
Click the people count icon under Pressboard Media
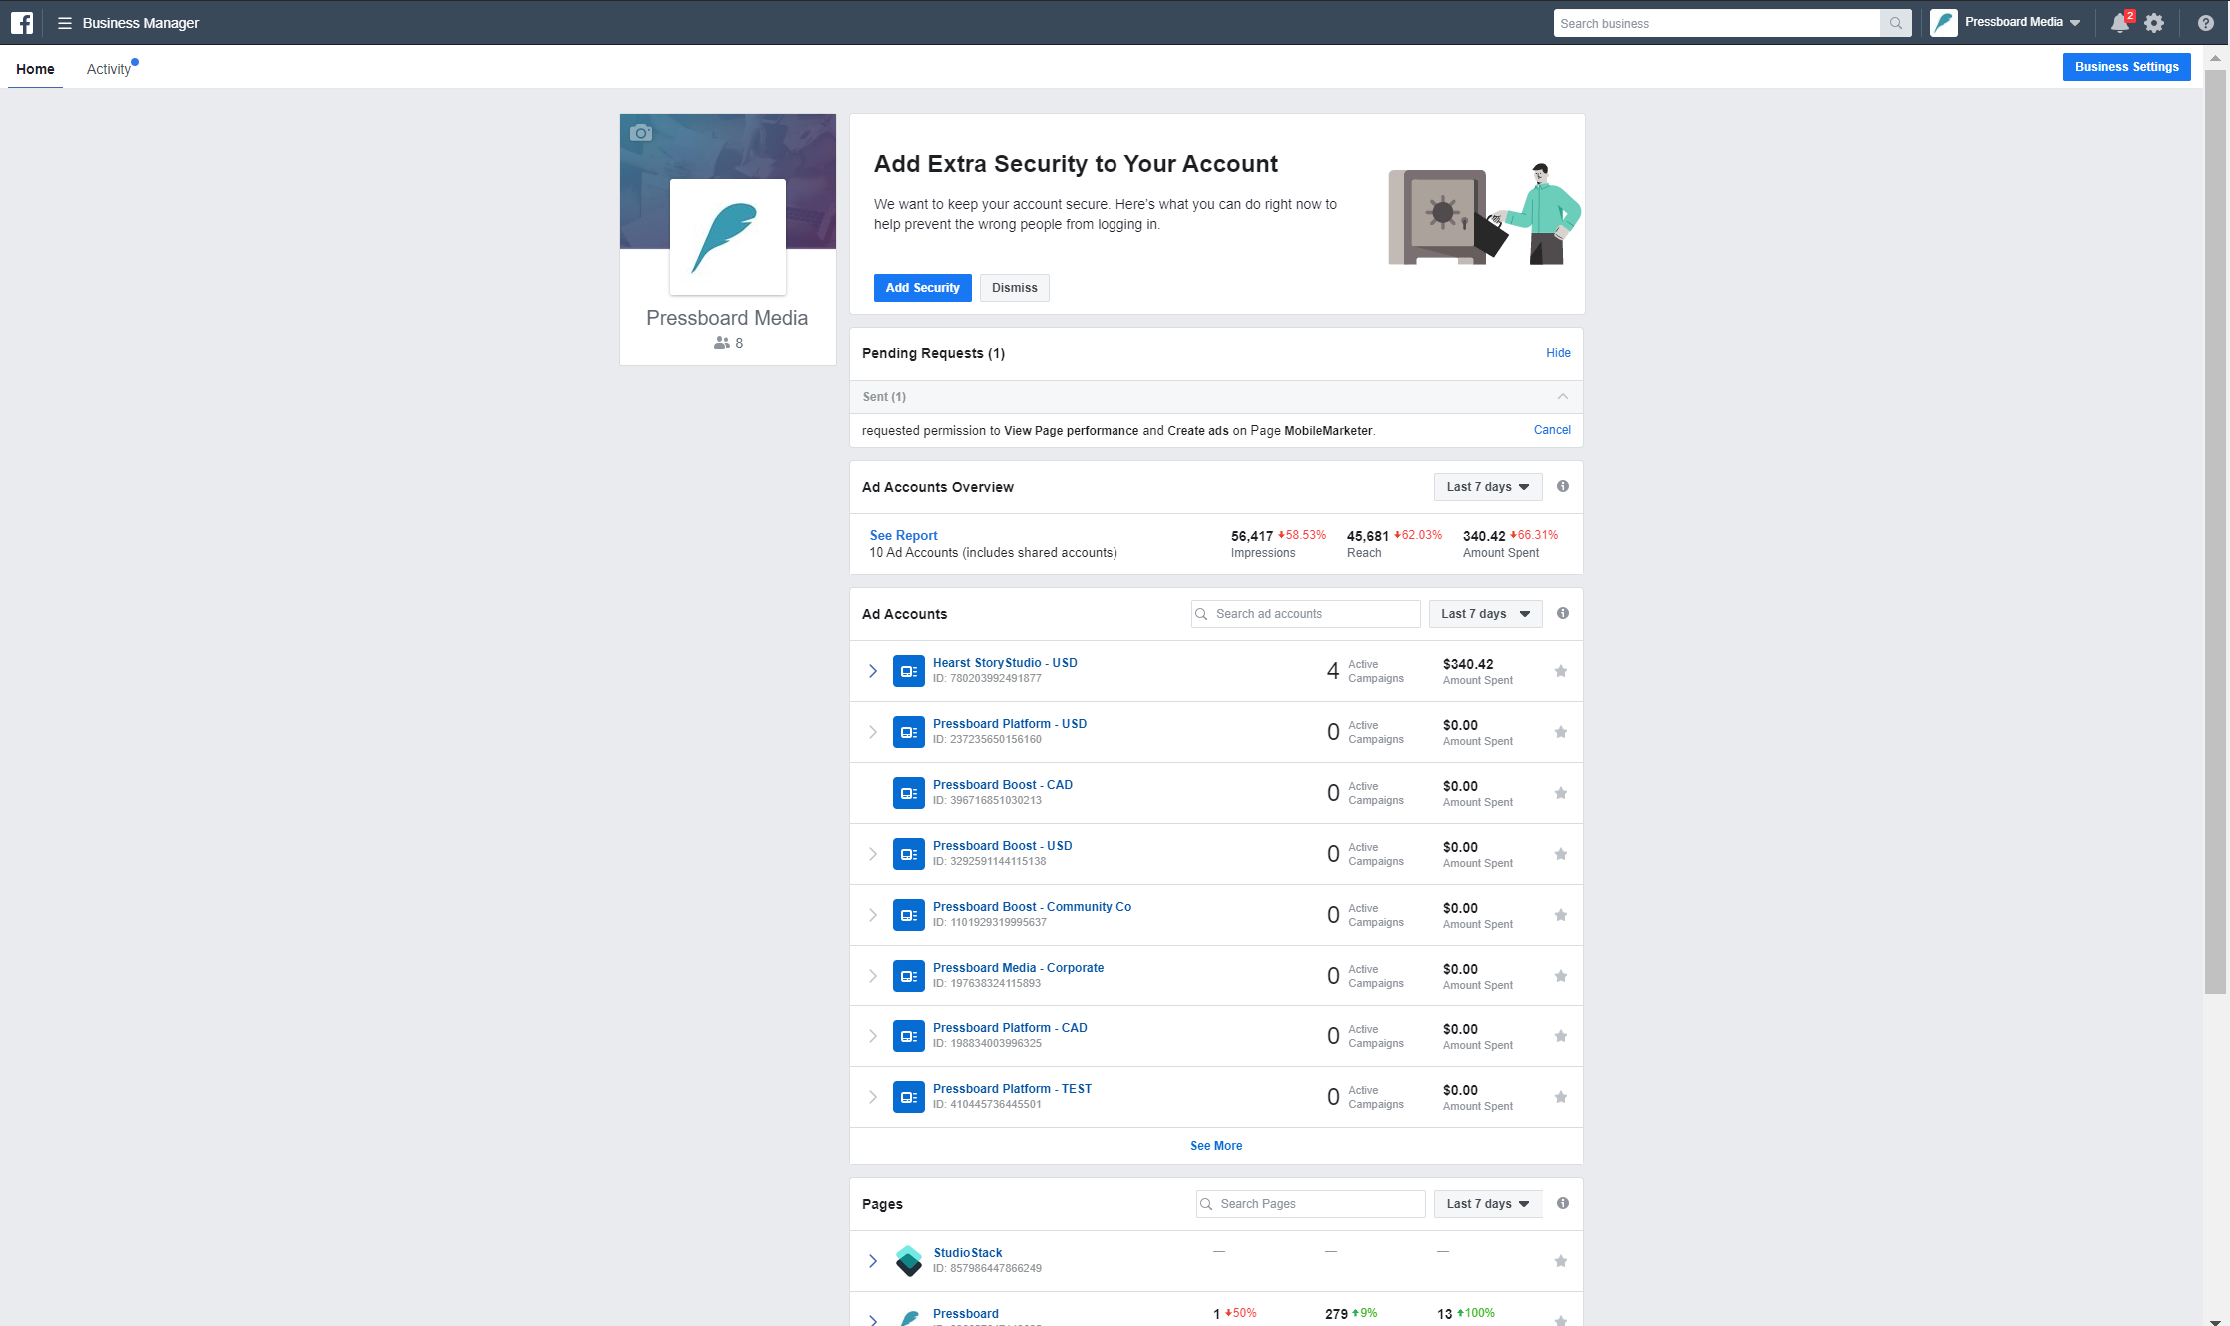tap(721, 343)
